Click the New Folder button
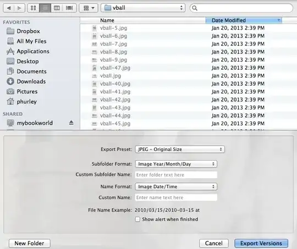The width and height of the screenshot is (297, 249). pyautogui.click(x=29, y=243)
